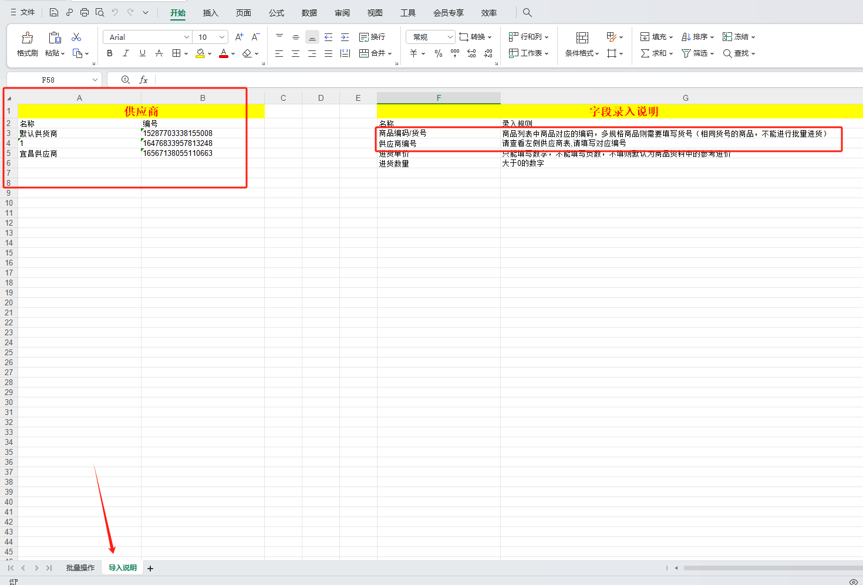Apply the yellow fill color swatch
This screenshot has width=863, height=585.
coord(200,53)
